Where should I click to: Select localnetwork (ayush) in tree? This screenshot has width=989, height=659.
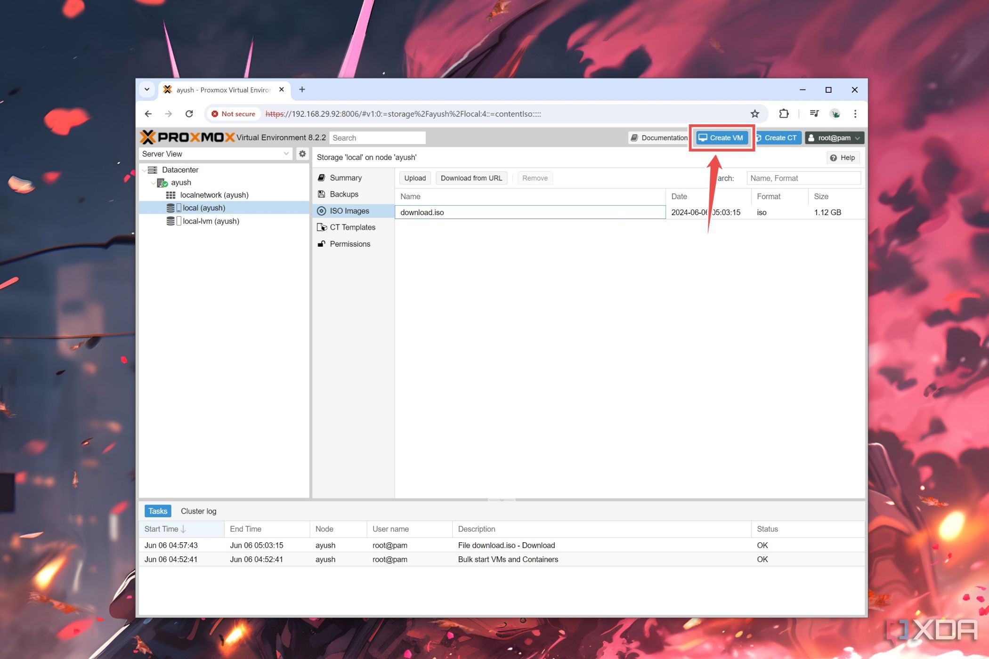pos(213,194)
